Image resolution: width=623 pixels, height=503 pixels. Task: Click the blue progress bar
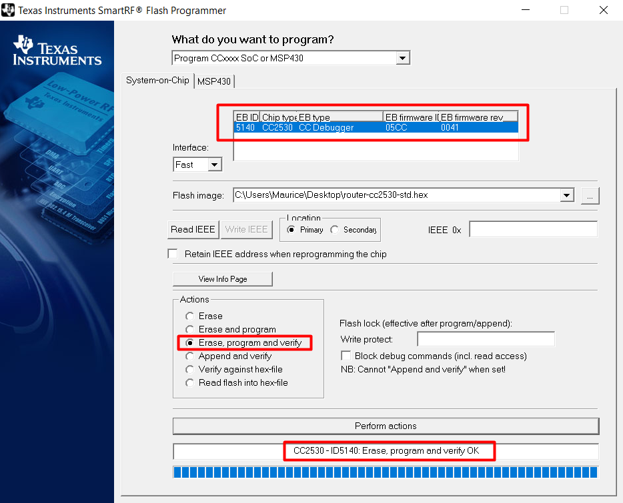pyautogui.click(x=386, y=472)
